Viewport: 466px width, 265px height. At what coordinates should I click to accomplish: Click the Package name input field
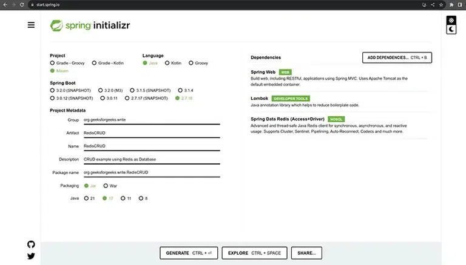(x=152, y=172)
